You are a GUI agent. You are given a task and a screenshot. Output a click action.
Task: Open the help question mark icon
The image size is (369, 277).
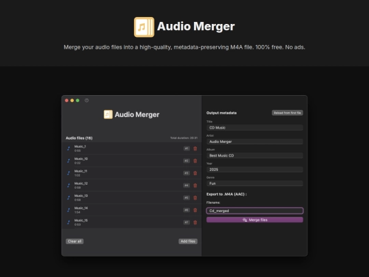pos(87,101)
